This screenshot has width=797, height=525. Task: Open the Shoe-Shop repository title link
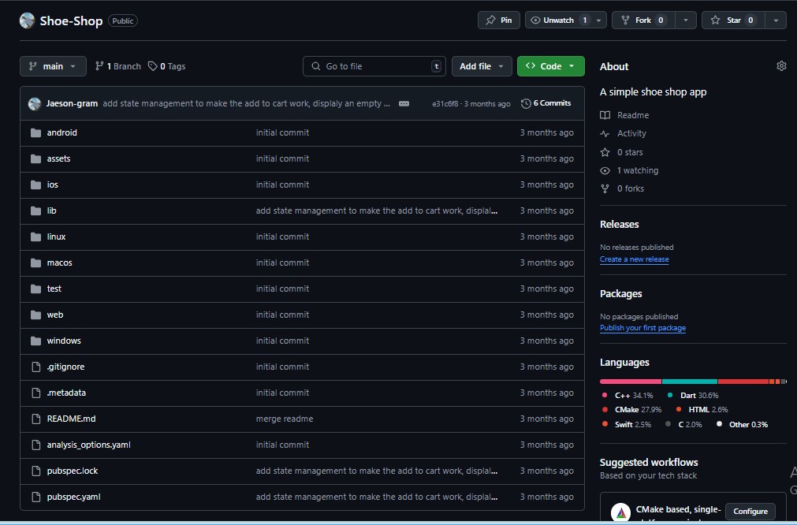tap(71, 20)
